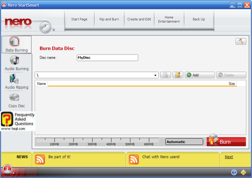Maximize the Nero StartSmart window
This screenshot has height=178, width=252.
[x=240, y=5]
